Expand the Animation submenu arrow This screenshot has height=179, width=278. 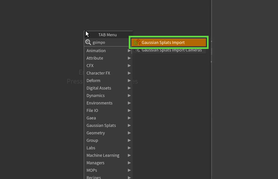click(x=129, y=51)
